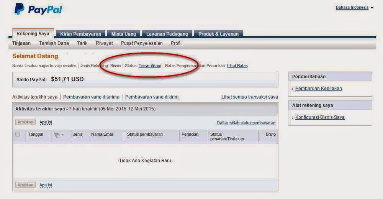This screenshot has width=383, height=199.
Task: Click Tarik in the submenu
Action: click(82, 43)
